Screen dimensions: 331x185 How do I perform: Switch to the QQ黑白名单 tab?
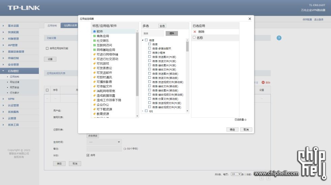click(70, 26)
